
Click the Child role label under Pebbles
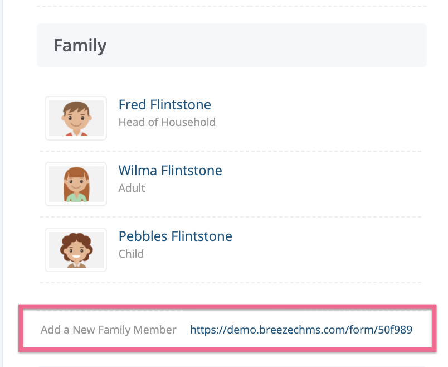131,254
